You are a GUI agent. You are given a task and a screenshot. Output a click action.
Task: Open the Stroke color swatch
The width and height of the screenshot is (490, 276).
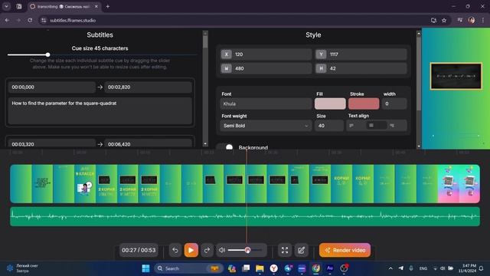coord(364,103)
